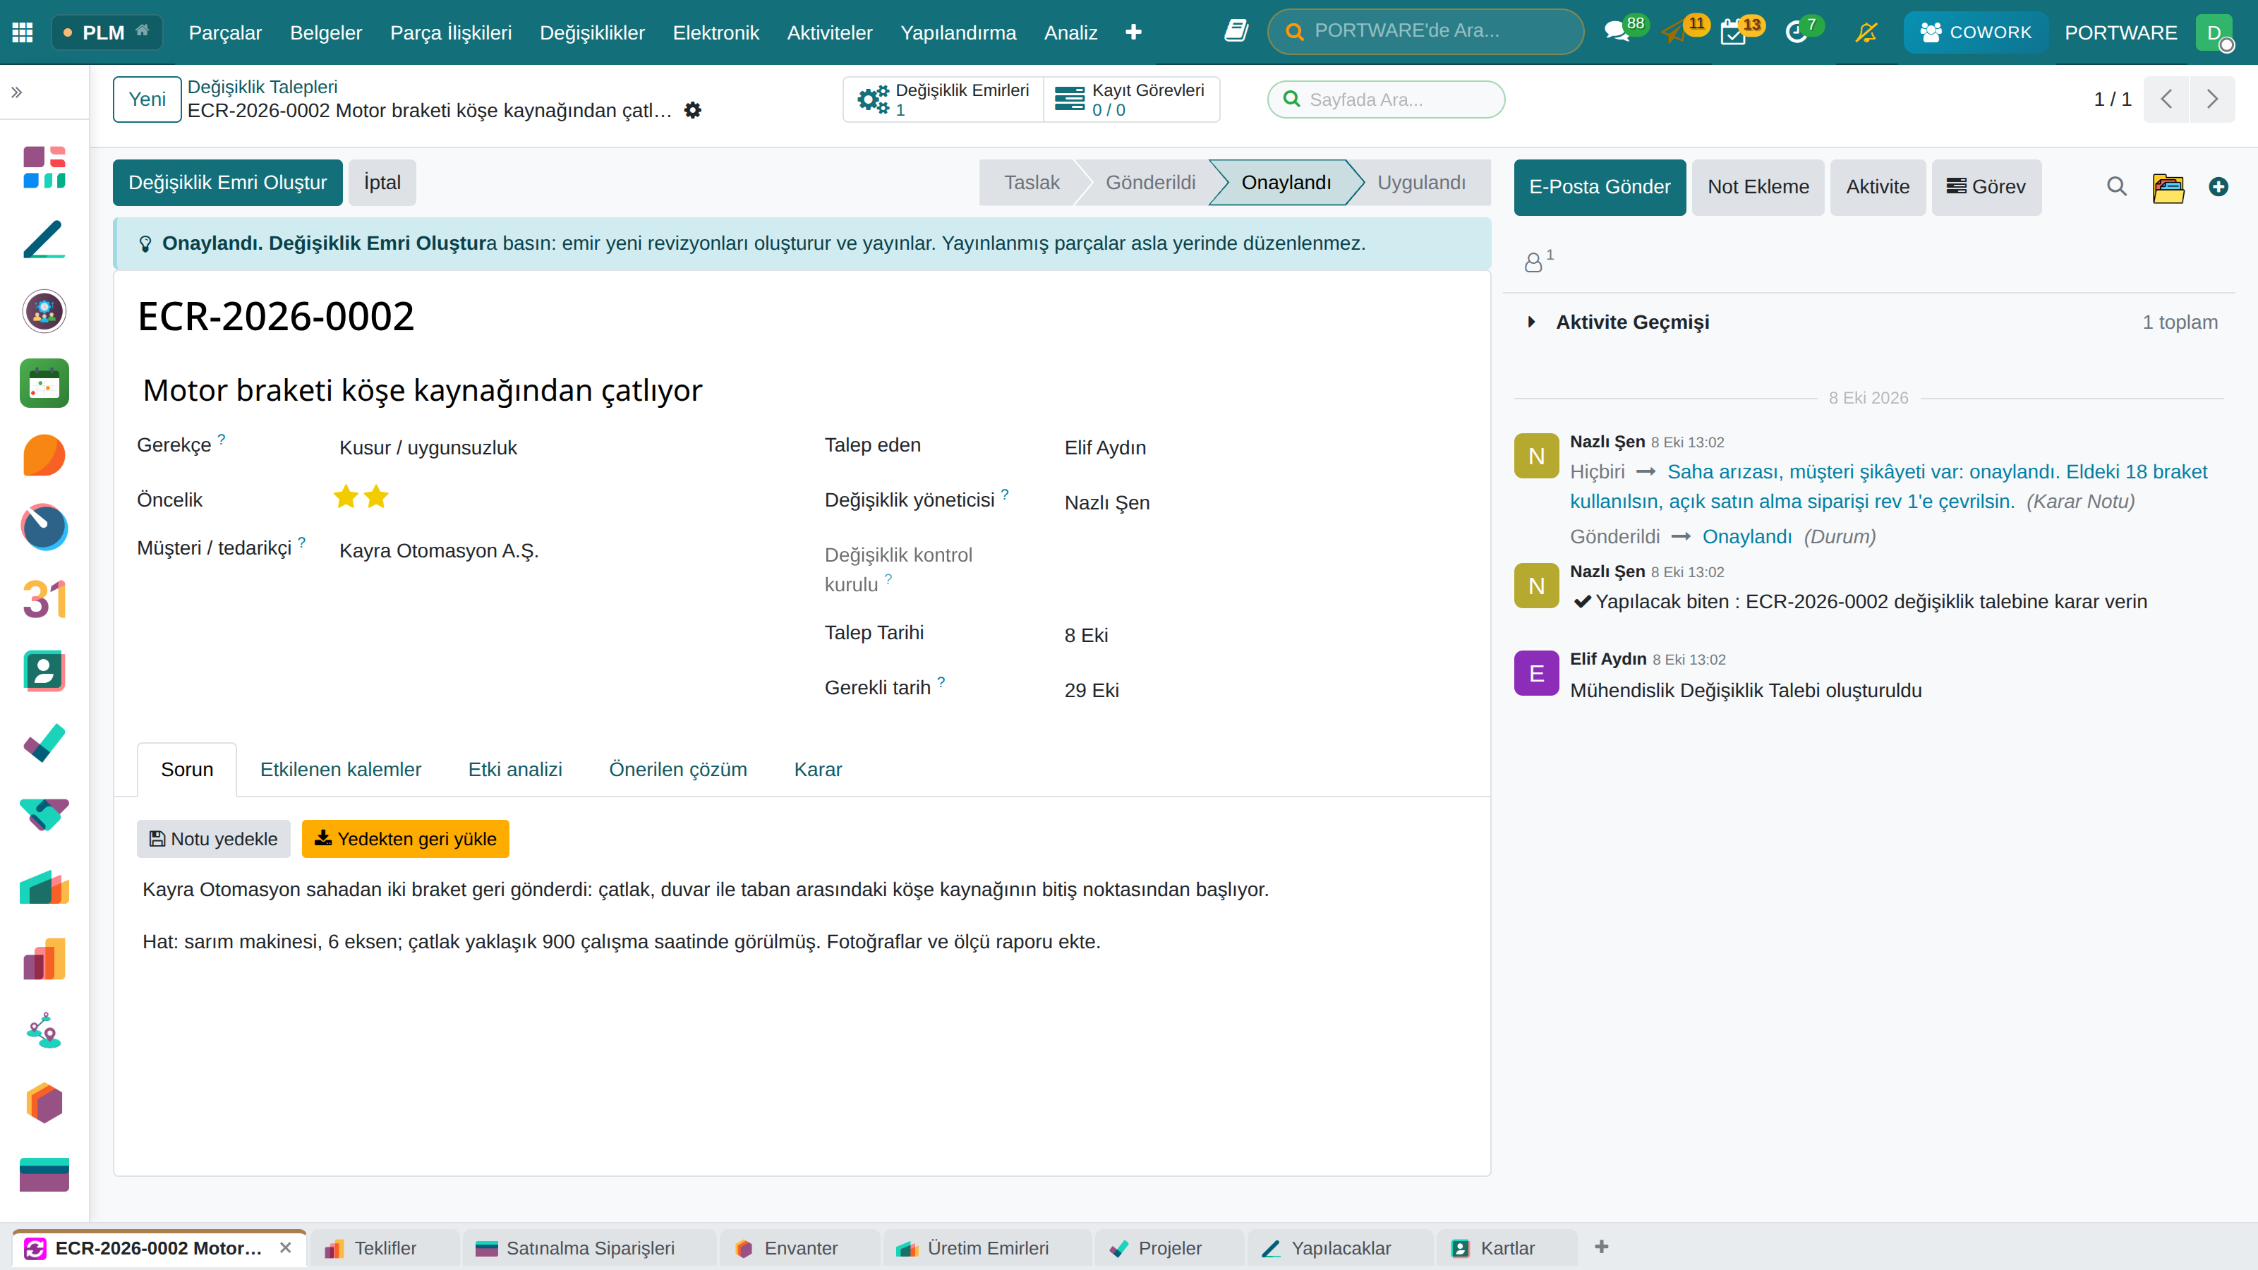The height and width of the screenshot is (1270, 2258).
Task: Open Değişiklik Emirleri smart button
Action: [943, 99]
